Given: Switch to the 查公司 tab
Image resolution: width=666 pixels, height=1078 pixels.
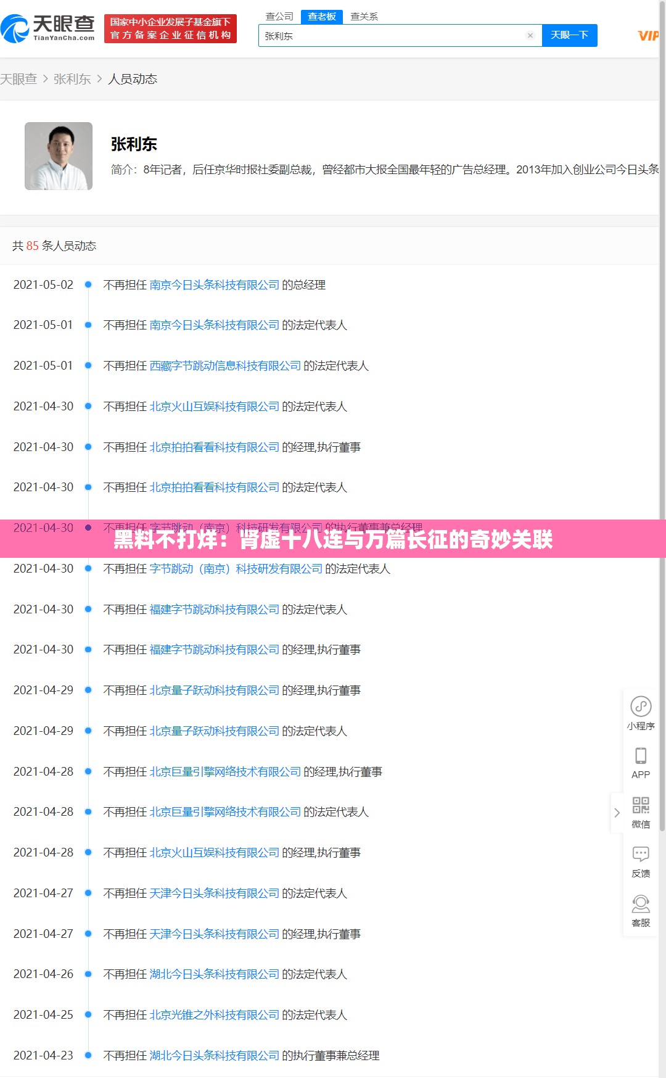Looking at the screenshot, I should pos(279,17).
